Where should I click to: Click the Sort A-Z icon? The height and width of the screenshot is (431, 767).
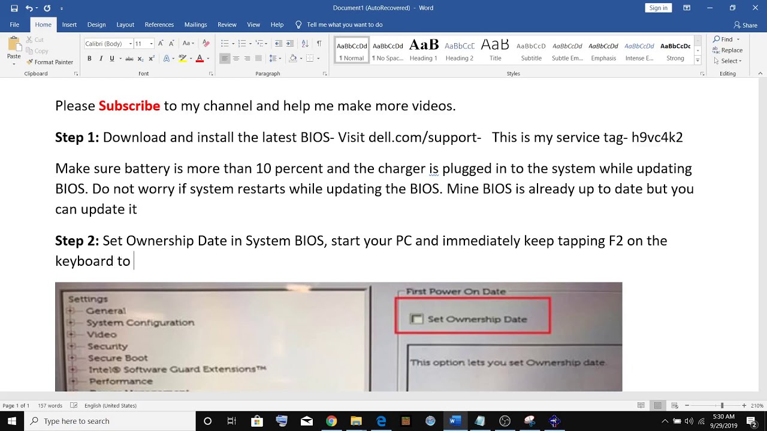click(x=305, y=44)
